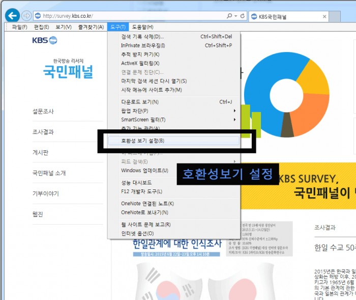Click the browser Forward arrow button
Image resolution: width=356 pixels, height=300 pixels.
point(26,16)
